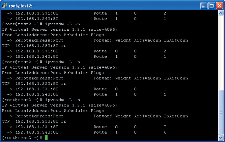Maximize the root@test2 terminal window
Image resolution: width=225 pixels, height=142 pixels.
click(x=211, y=6)
